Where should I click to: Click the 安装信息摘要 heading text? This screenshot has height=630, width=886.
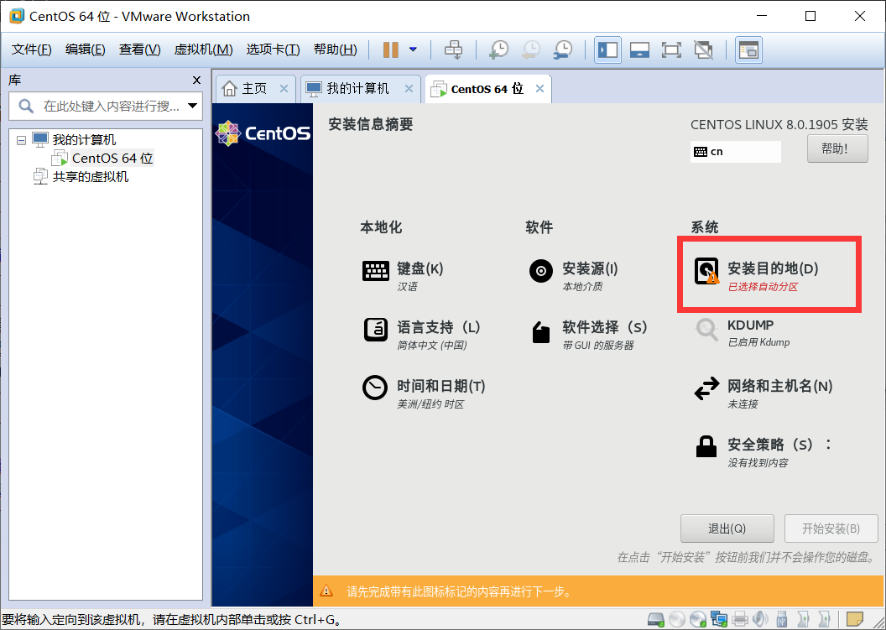click(371, 124)
